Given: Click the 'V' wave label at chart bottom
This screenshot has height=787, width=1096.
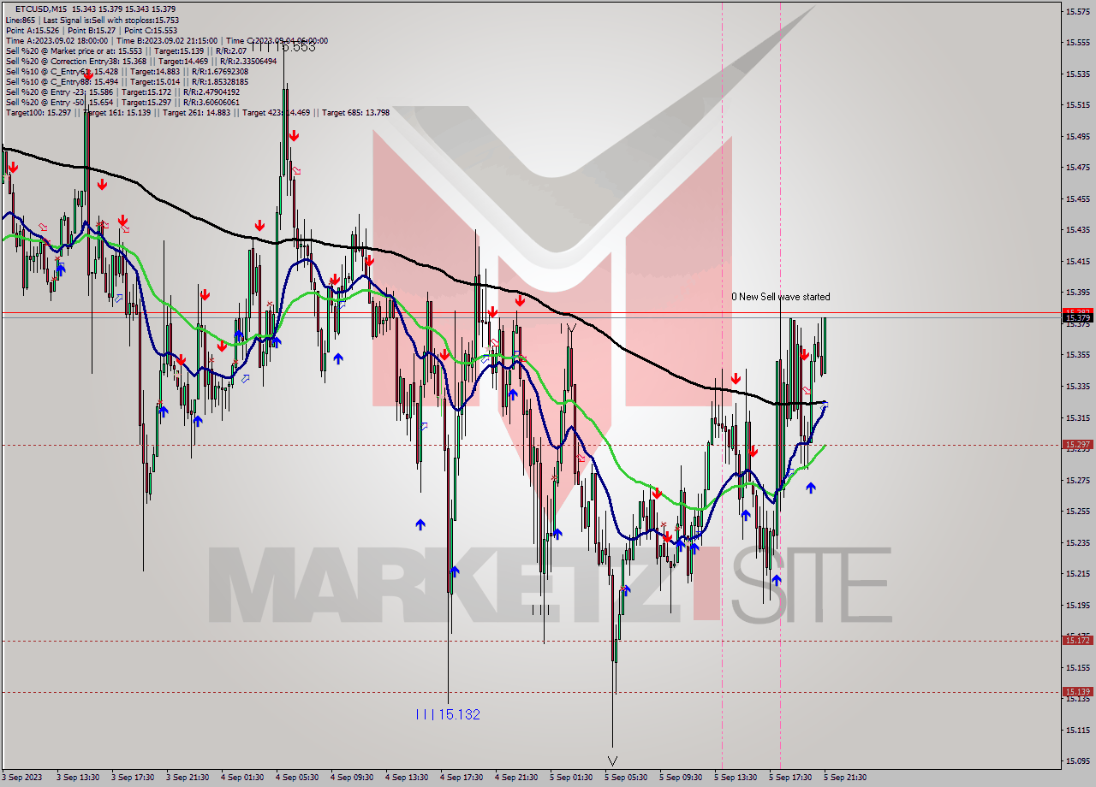Looking at the screenshot, I should click(612, 760).
